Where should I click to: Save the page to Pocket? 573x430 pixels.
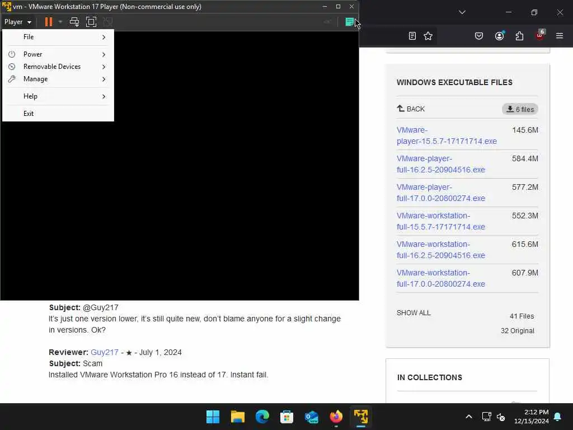pyautogui.click(x=479, y=36)
